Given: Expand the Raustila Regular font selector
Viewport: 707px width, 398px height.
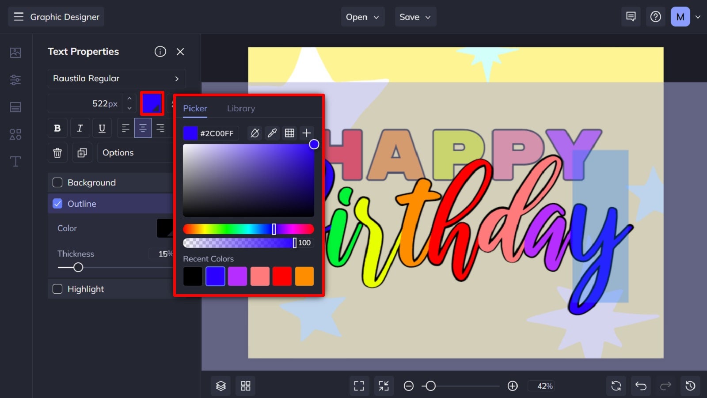Looking at the screenshot, I should pos(116,78).
